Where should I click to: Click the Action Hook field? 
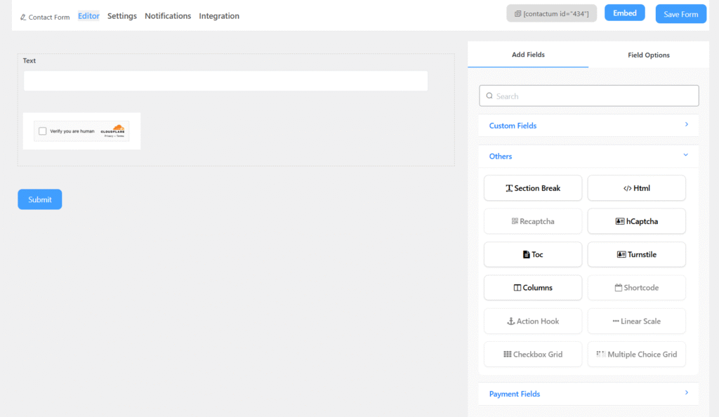(x=533, y=321)
